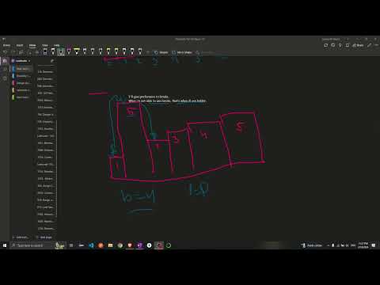Click the Share button
The height and width of the screenshot is (285, 380).
tap(358, 45)
